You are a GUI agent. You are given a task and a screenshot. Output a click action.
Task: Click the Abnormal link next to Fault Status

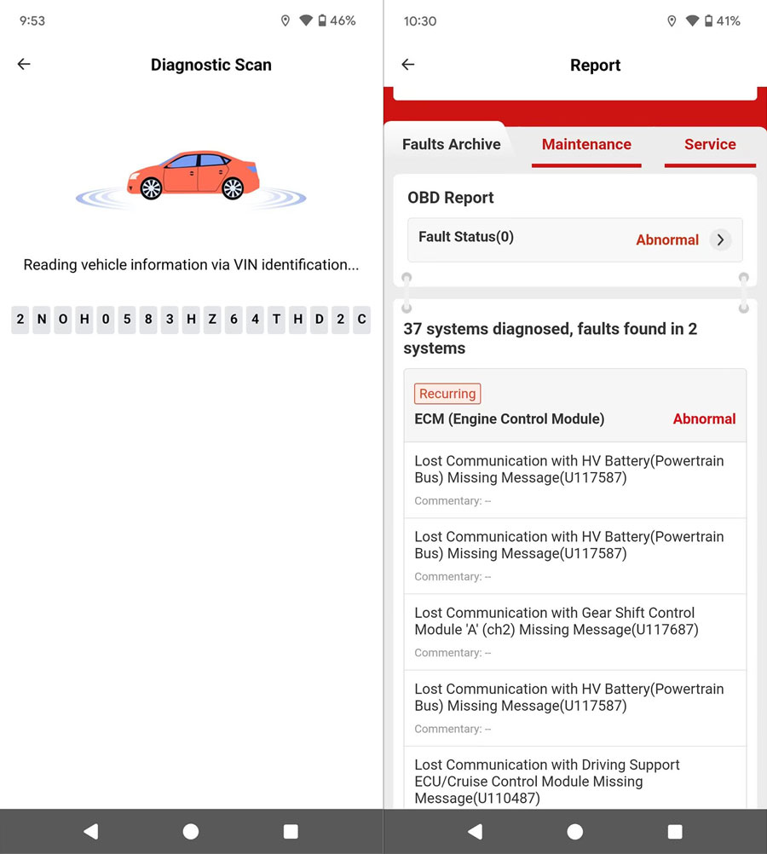coord(667,239)
